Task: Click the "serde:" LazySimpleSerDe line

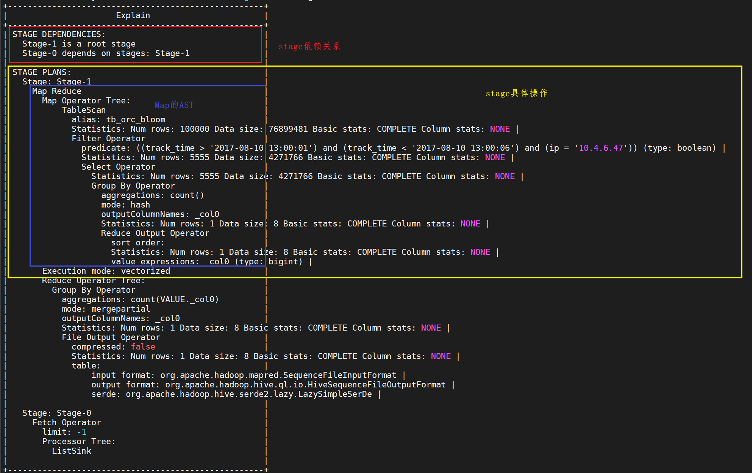Action: 232,394
